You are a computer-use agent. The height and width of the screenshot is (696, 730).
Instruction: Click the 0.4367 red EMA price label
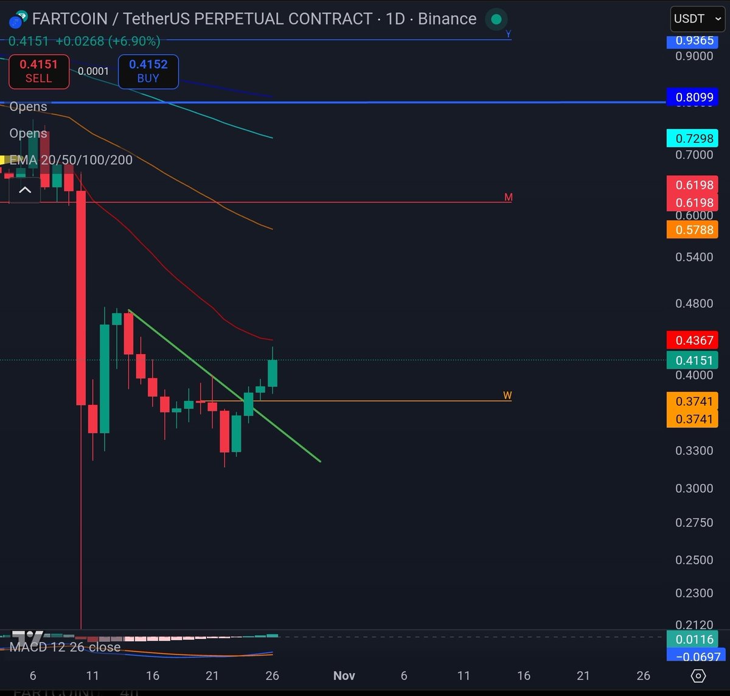click(x=692, y=340)
